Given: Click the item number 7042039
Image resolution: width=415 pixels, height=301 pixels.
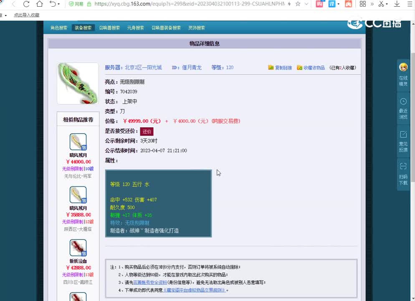Looking at the screenshot, I should pyautogui.click(x=129, y=92).
